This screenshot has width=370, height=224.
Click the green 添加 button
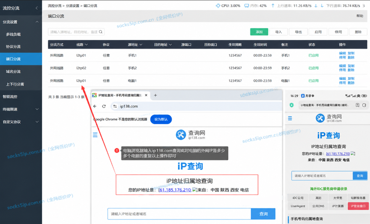[259, 32]
